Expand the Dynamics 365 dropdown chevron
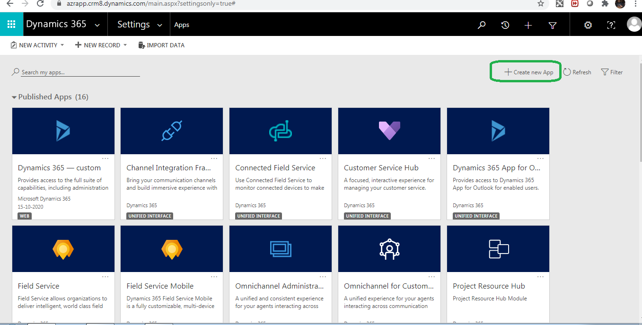The width and height of the screenshot is (642, 325). 97,25
